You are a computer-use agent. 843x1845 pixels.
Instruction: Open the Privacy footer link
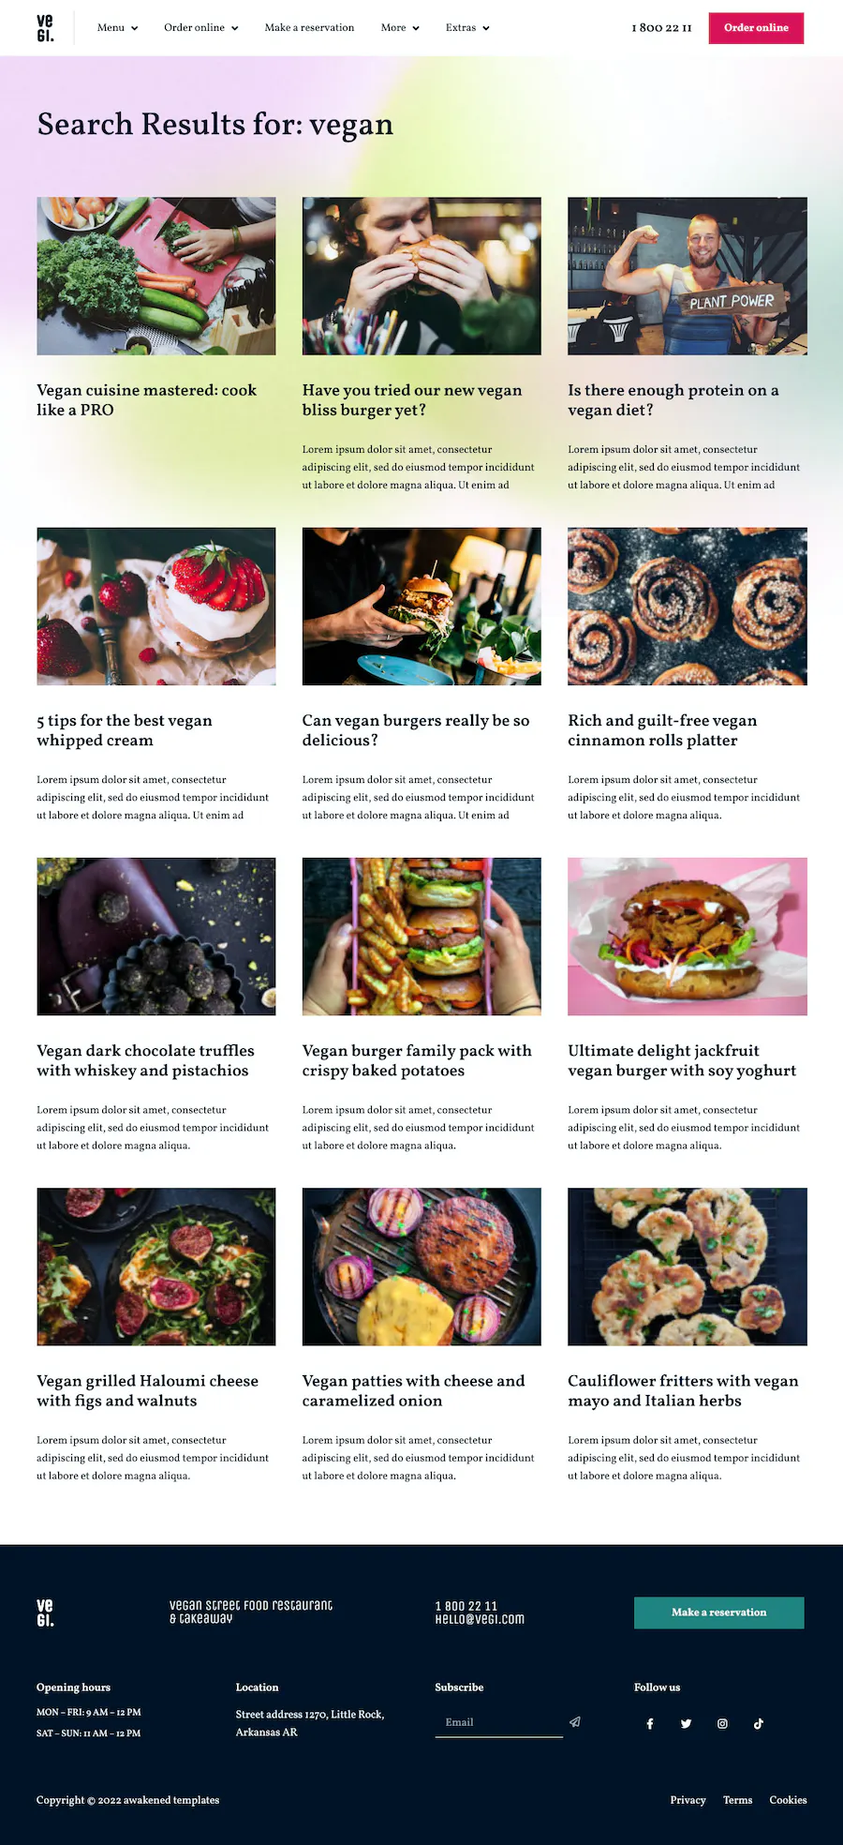tap(688, 1800)
